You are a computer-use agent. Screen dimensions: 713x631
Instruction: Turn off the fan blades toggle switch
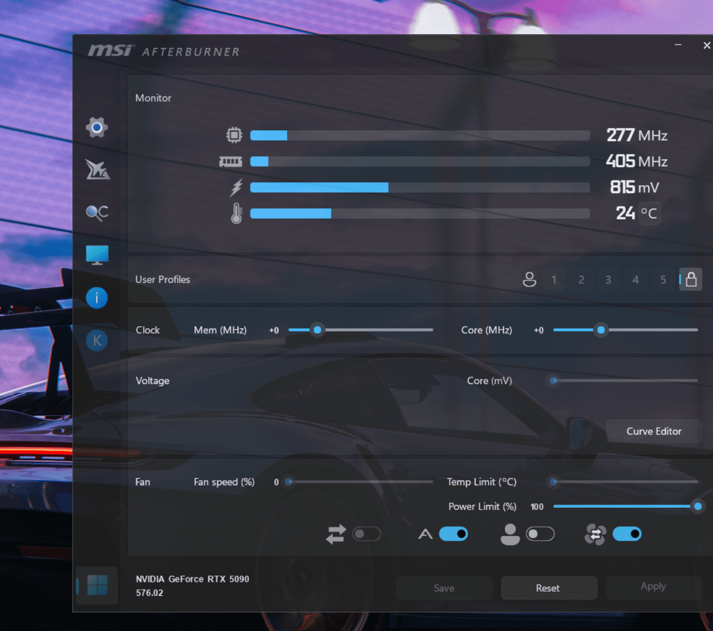[627, 534]
